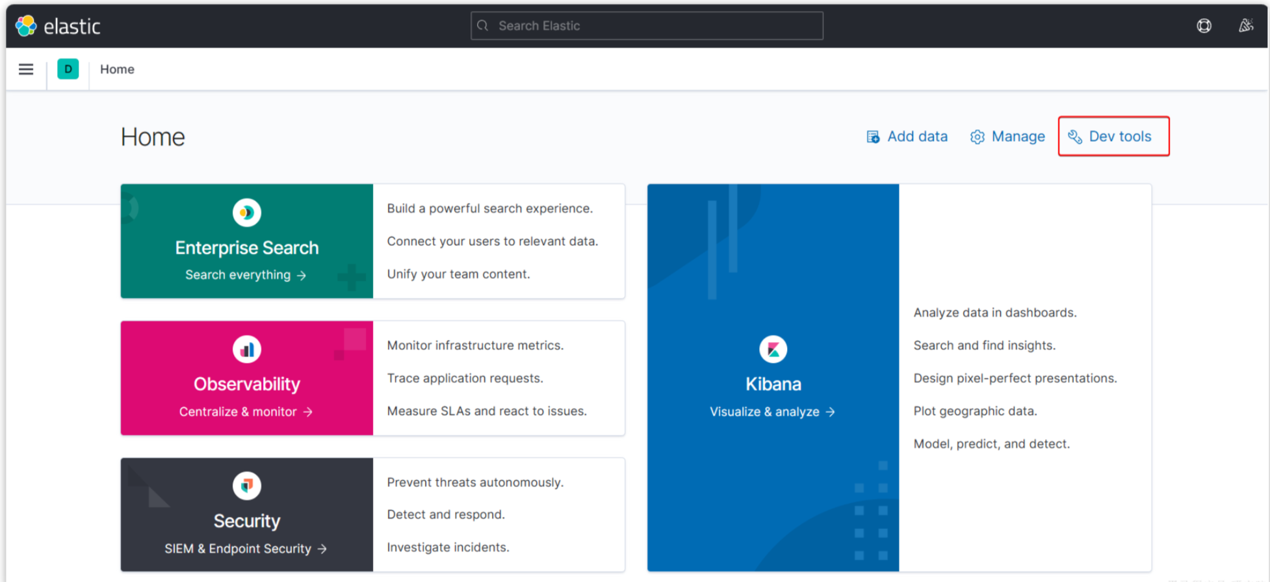The width and height of the screenshot is (1270, 582).
Task: Click 'Measure SLAs and react to issues.'
Action: click(x=487, y=411)
